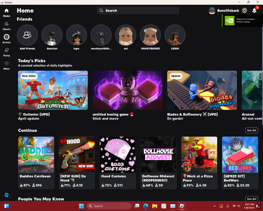Open friend monkeywithth... avatar
Viewport: 263px width, 211px height.
(101, 35)
